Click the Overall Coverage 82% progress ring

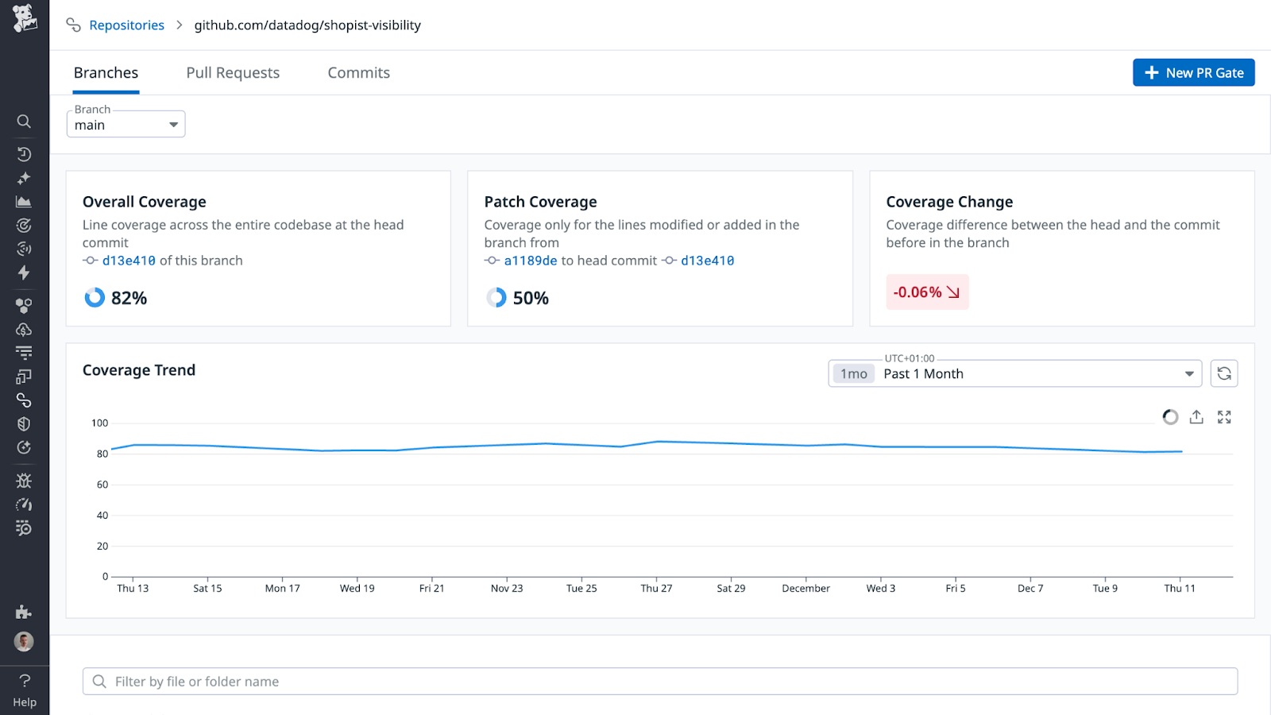coord(95,298)
